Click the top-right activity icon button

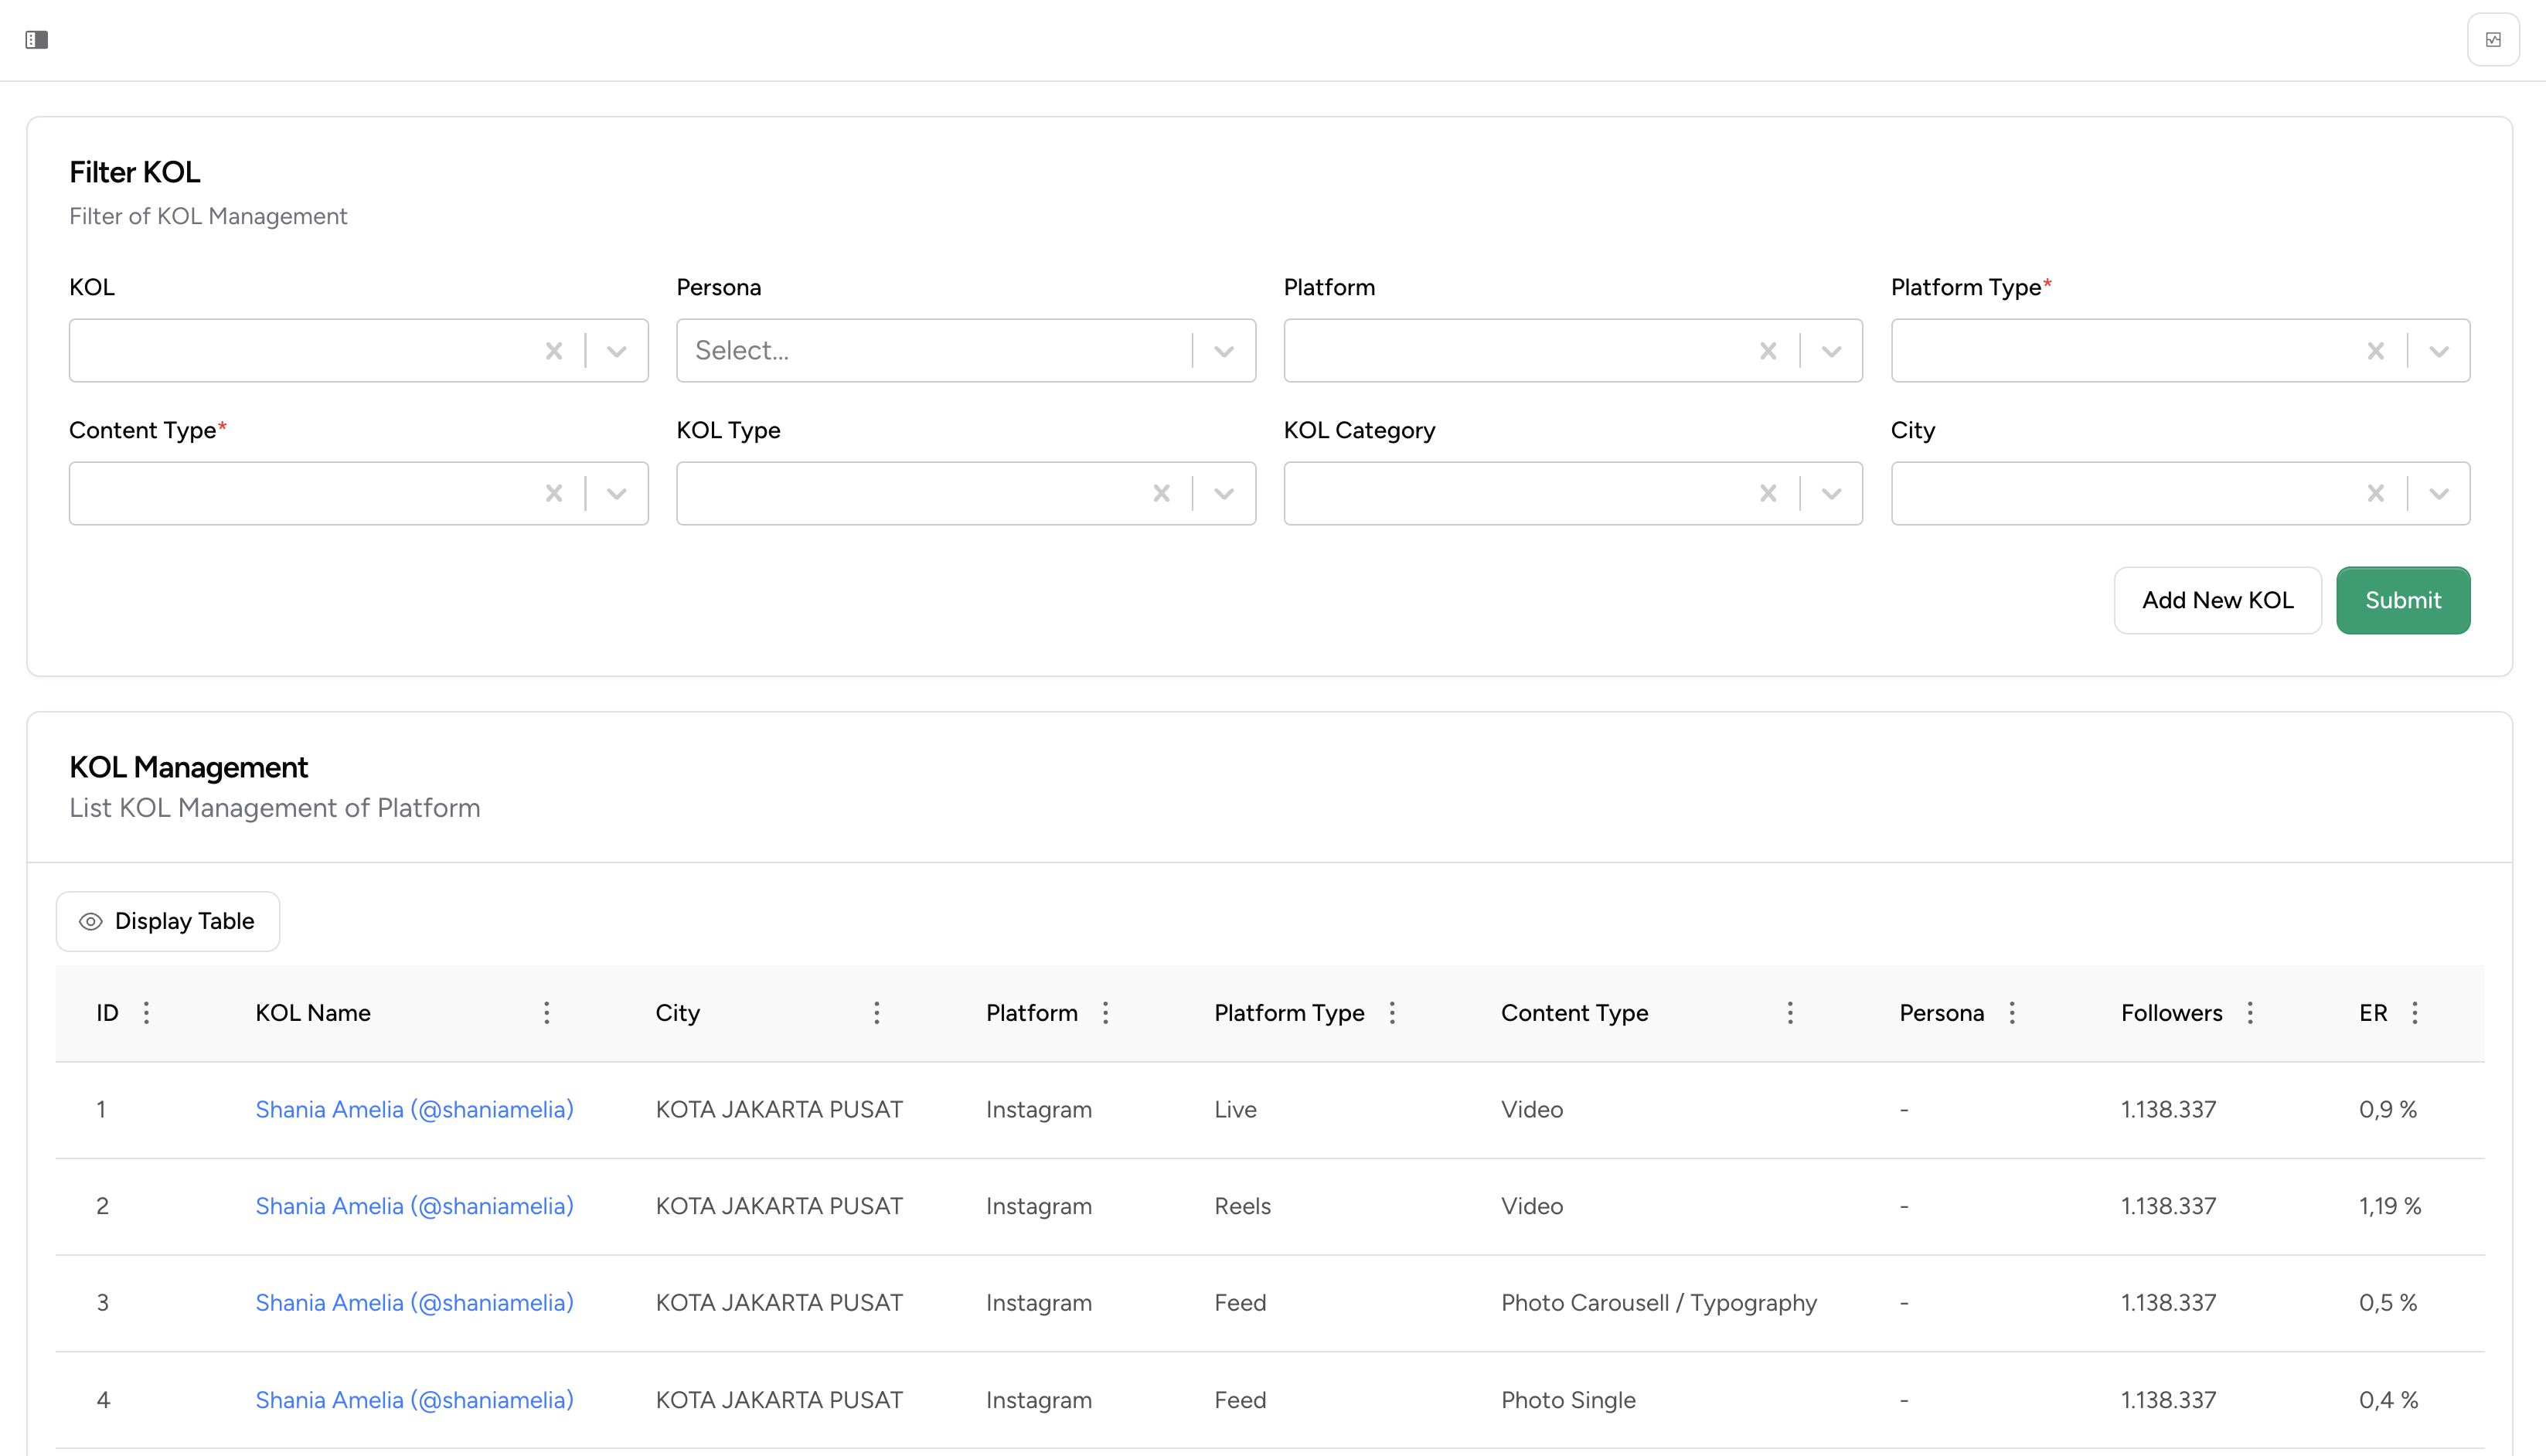pos(2493,40)
